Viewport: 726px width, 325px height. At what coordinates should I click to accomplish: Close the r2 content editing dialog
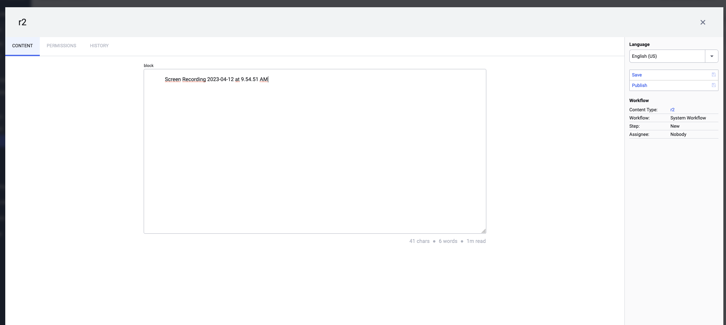coord(703,22)
